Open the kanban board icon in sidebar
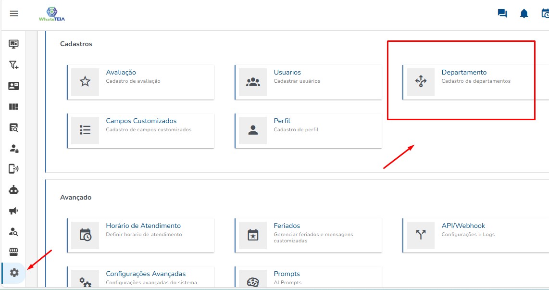 click(x=14, y=107)
